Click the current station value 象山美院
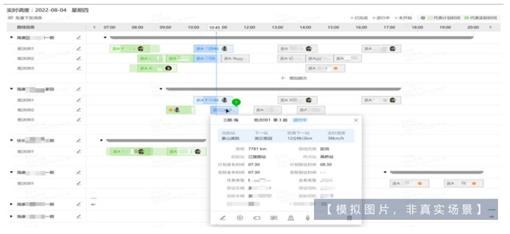Screen dimensions: 510x234 click(229, 138)
